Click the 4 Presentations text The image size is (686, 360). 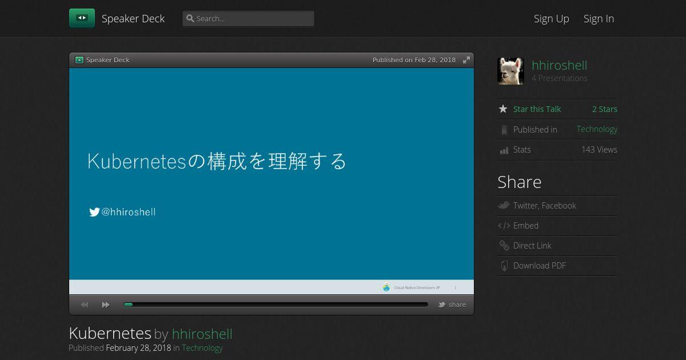tap(560, 78)
